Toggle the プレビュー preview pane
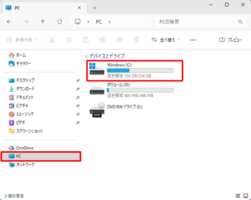251x200 pixels. pyautogui.click(x=230, y=40)
